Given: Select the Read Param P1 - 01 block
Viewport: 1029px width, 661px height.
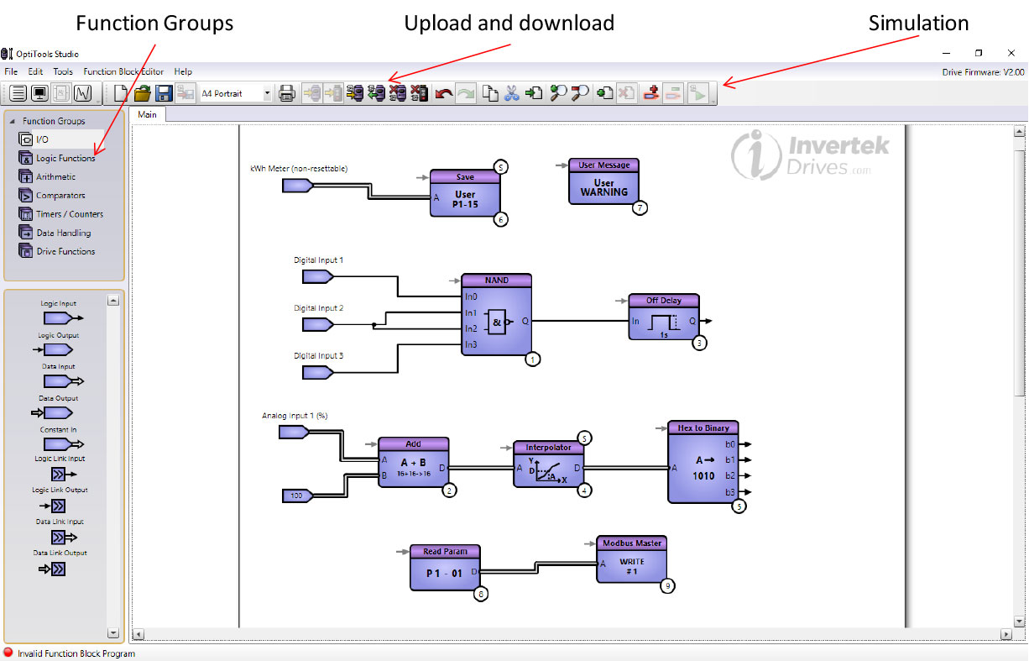Looking at the screenshot, I should pyautogui.click(x=445, y=568).
